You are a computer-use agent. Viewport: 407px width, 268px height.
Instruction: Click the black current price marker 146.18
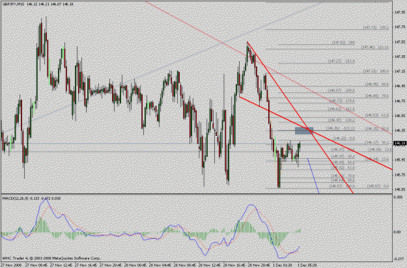click(400, 143)
